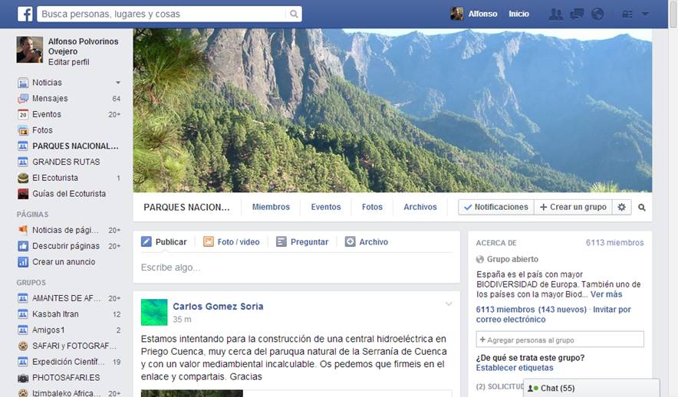Open the notifications globe icon
The image size is (678, 397).
pyautogui.click(x=597, y=15)
